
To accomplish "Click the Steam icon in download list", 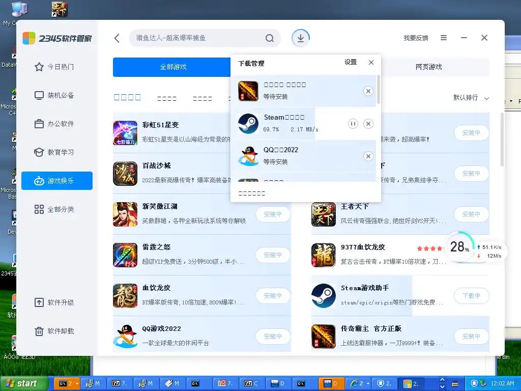I will (x=248, y=124).
